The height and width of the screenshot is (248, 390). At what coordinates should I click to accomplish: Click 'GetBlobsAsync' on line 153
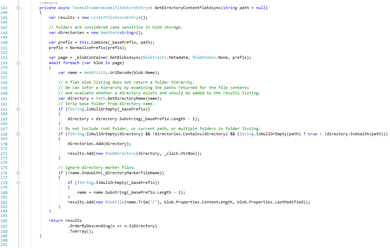[x=126, y=57]
